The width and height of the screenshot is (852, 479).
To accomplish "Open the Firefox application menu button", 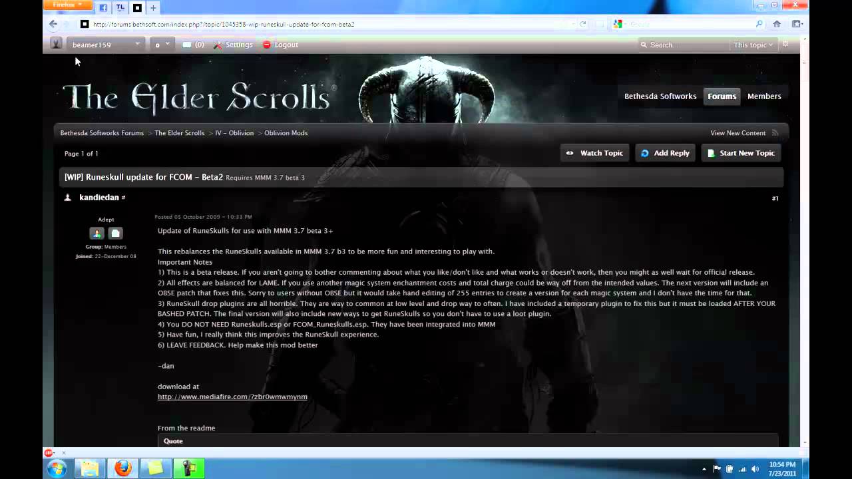I will 67,5.
